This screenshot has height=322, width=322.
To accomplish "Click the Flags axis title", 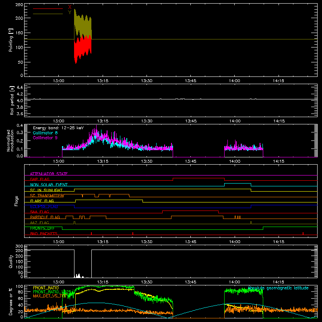I will [17, 201].
